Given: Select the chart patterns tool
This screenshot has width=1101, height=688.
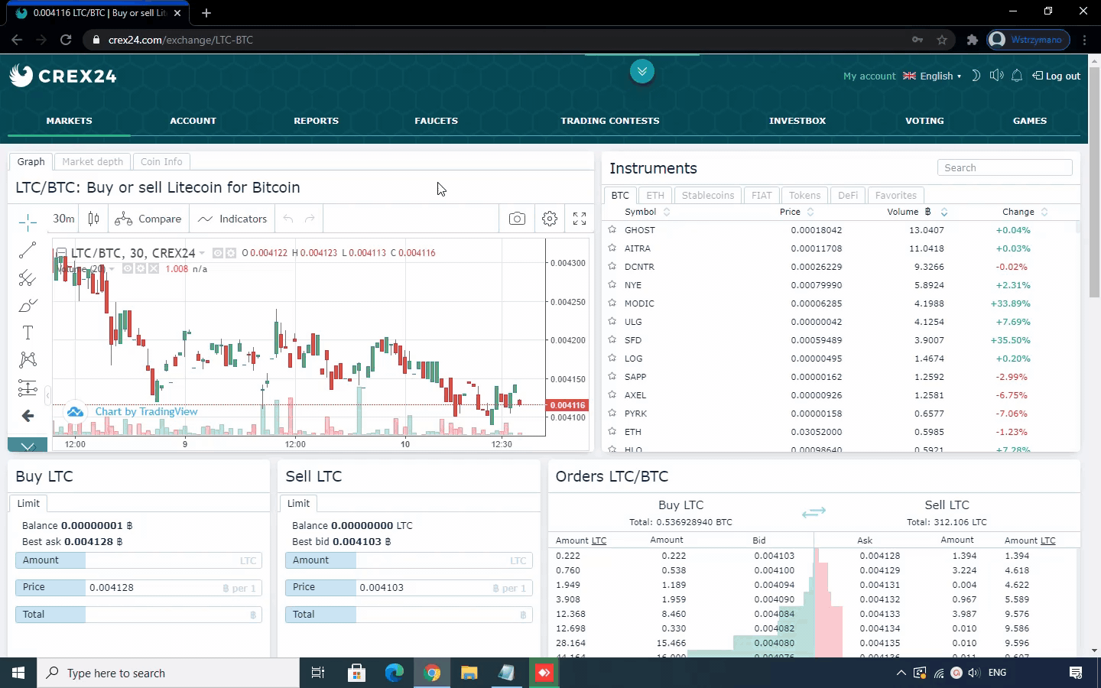Looking at the screenshot, I should pos(28,360).
